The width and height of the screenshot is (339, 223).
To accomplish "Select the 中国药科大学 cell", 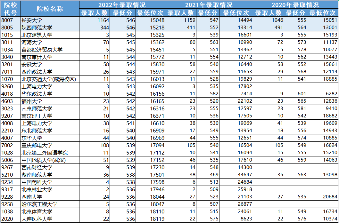I will click(x=50, y=182).
